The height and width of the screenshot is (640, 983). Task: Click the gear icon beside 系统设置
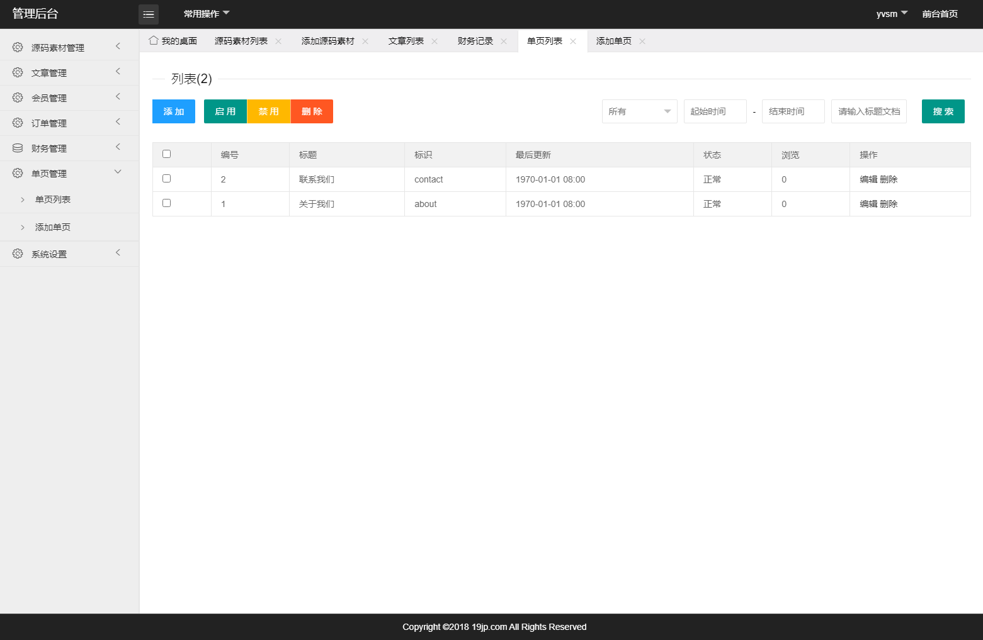pyautogui.click(x=18, y=254)
